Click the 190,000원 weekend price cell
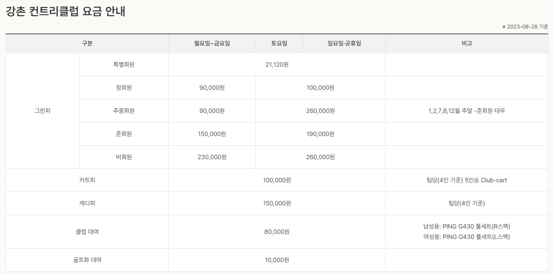 320,134
